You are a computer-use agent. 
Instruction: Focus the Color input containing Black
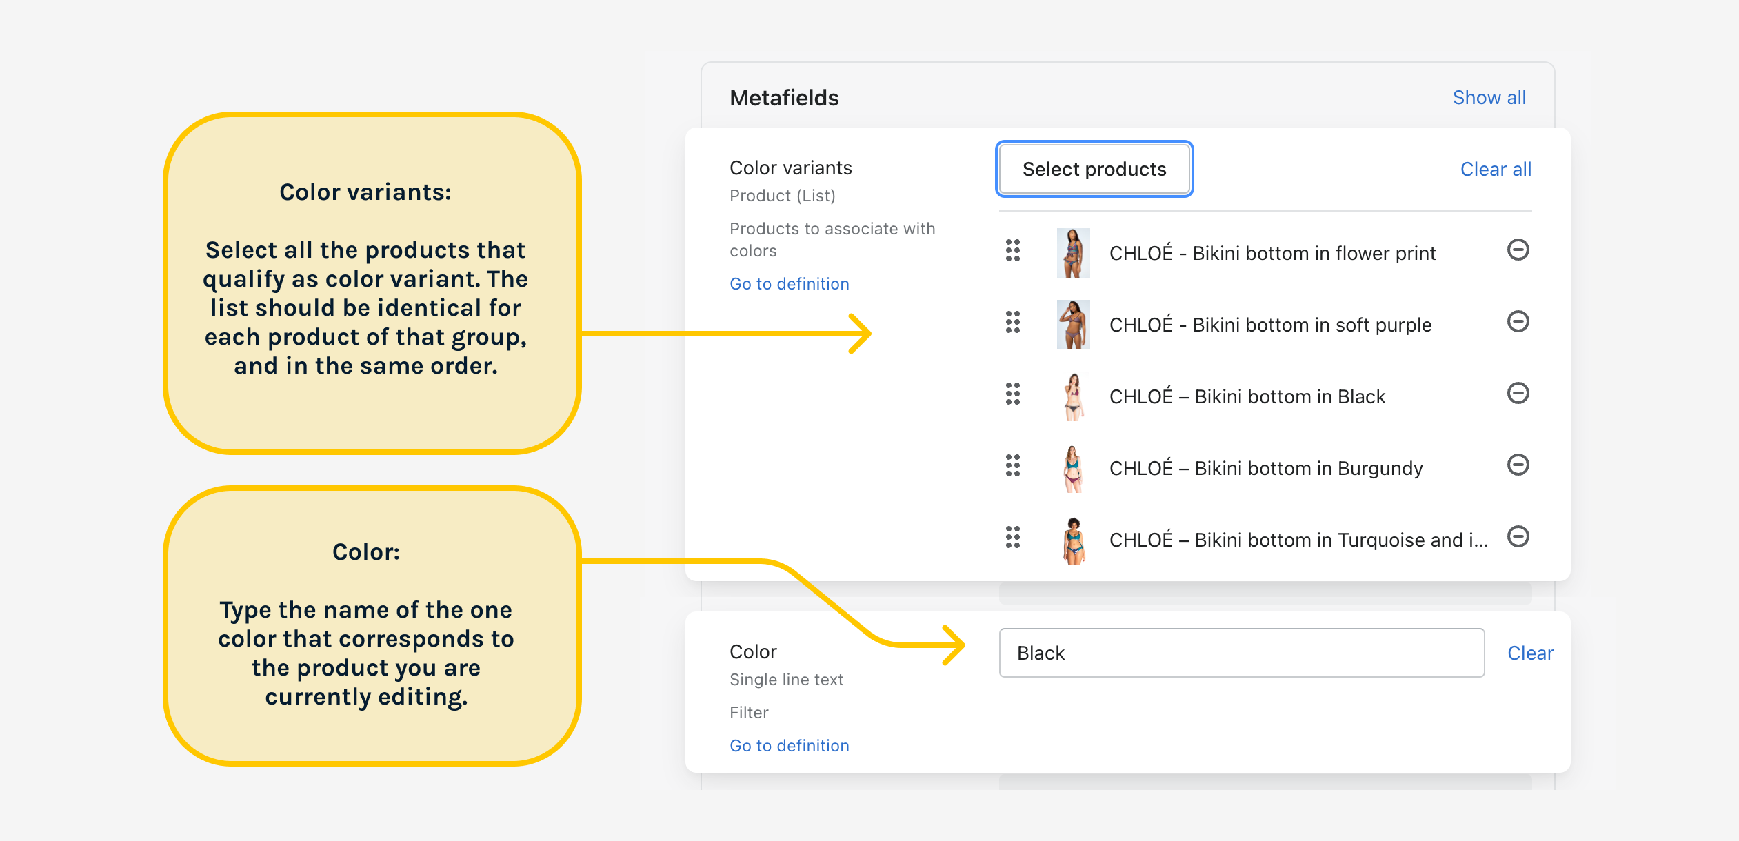[1241, 653]
